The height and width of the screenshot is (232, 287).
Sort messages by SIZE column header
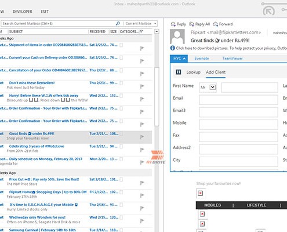pos(114,31)
